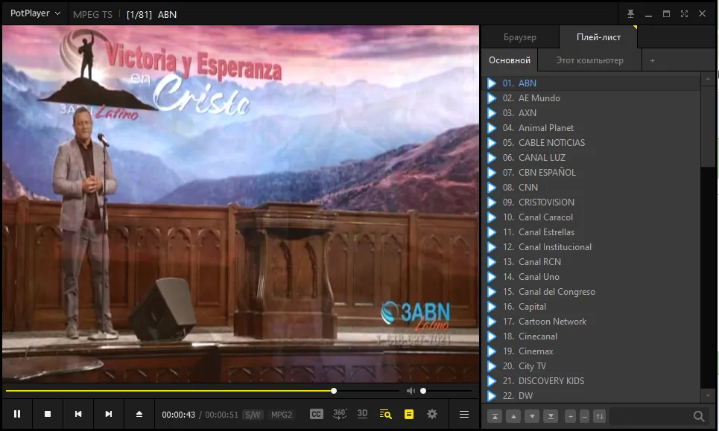Image resolution: width=719 pixels, height=431 pixels.
Task: Switch to the Плей-лист tab
Action: coord(598,37)
